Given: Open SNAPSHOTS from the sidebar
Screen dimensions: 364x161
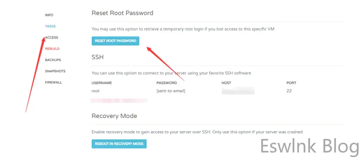Looking at the screenshot, I should point(55,71).
